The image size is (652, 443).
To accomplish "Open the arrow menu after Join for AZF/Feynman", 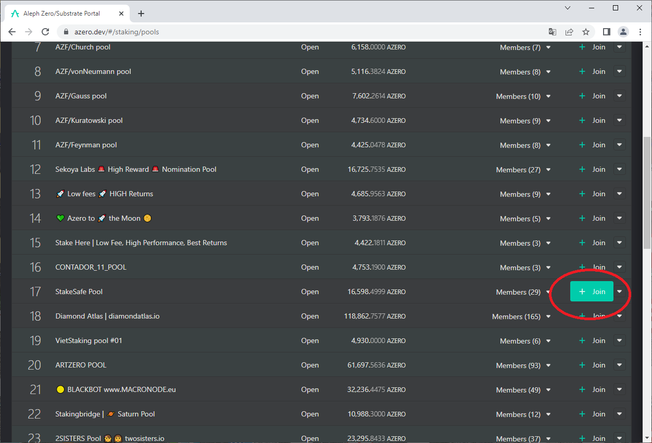I will coord(620,145).
